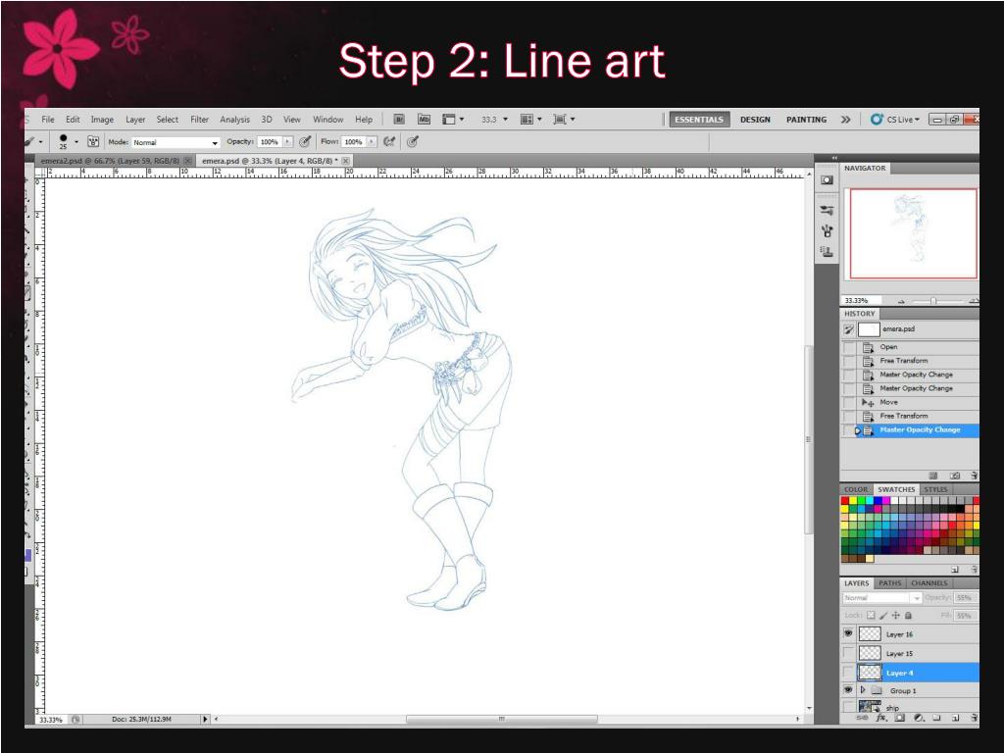Switch to the Painting workspace
The height and width of the screenshot is (753, 1004).
click(x=806, y=119)
